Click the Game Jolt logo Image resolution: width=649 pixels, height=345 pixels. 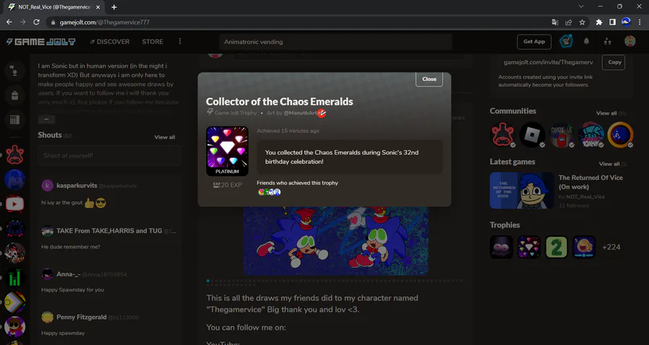[x=41, y=42]
